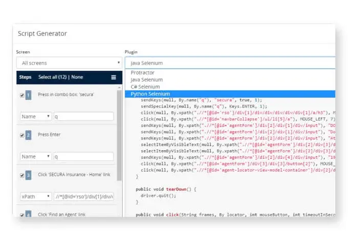The image size is (348, 246).
Task: Open step 2 'Name' locator type dropdown
Action: tap(36, 156)
